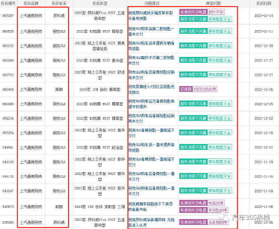Image resolution: width=279 pixels, height=229 pixels.
Task: Select complaint number 860940
Action: pyautogui.click(x=8, y=61)
